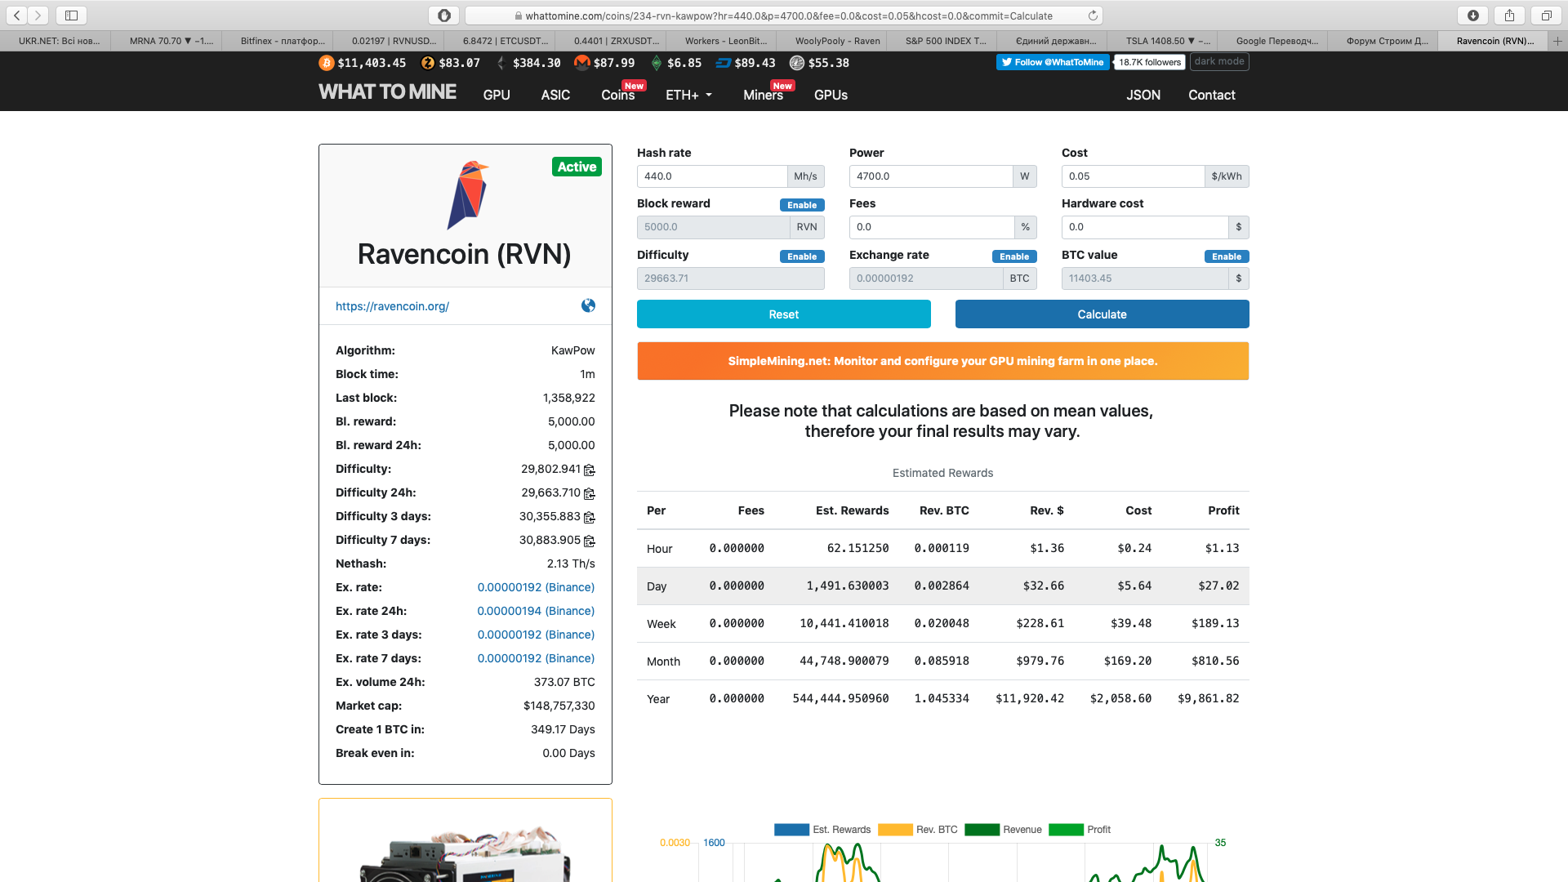1568x882 pixels.
Task: Click the Fees percent input field
Action: (x=932, y=227)
